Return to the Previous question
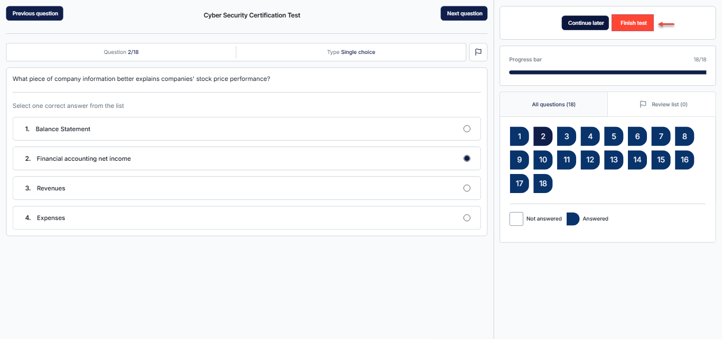722x339 pixels. [35, 14]
